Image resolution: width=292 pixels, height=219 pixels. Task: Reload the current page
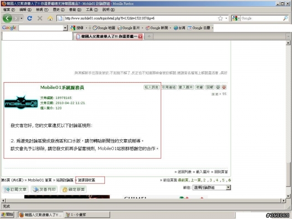pyautogui.click(x=29, y=18)
